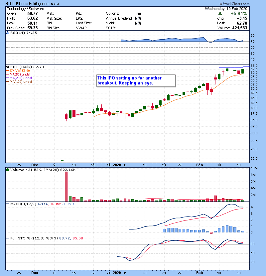Click the MACD signal value 3.855

pyautogui.click(x=56, y=204)
